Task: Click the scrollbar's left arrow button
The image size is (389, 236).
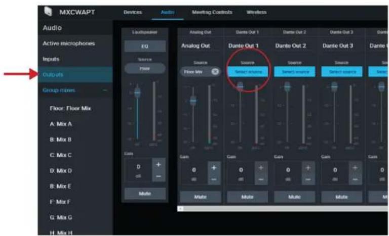Action: (180, 209)
